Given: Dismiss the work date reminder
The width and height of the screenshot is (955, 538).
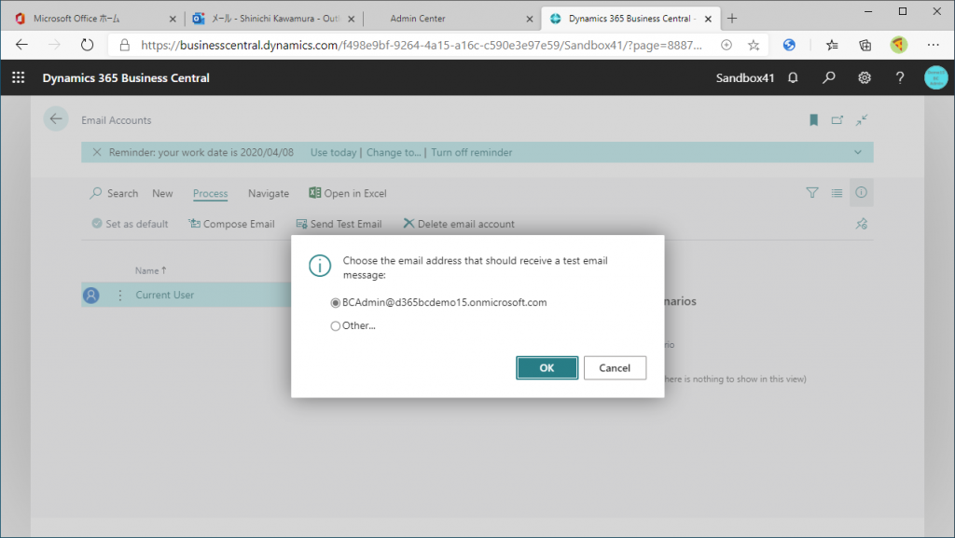Looking at the screenshot, I should pyautogui.click(x=97, y=152).
